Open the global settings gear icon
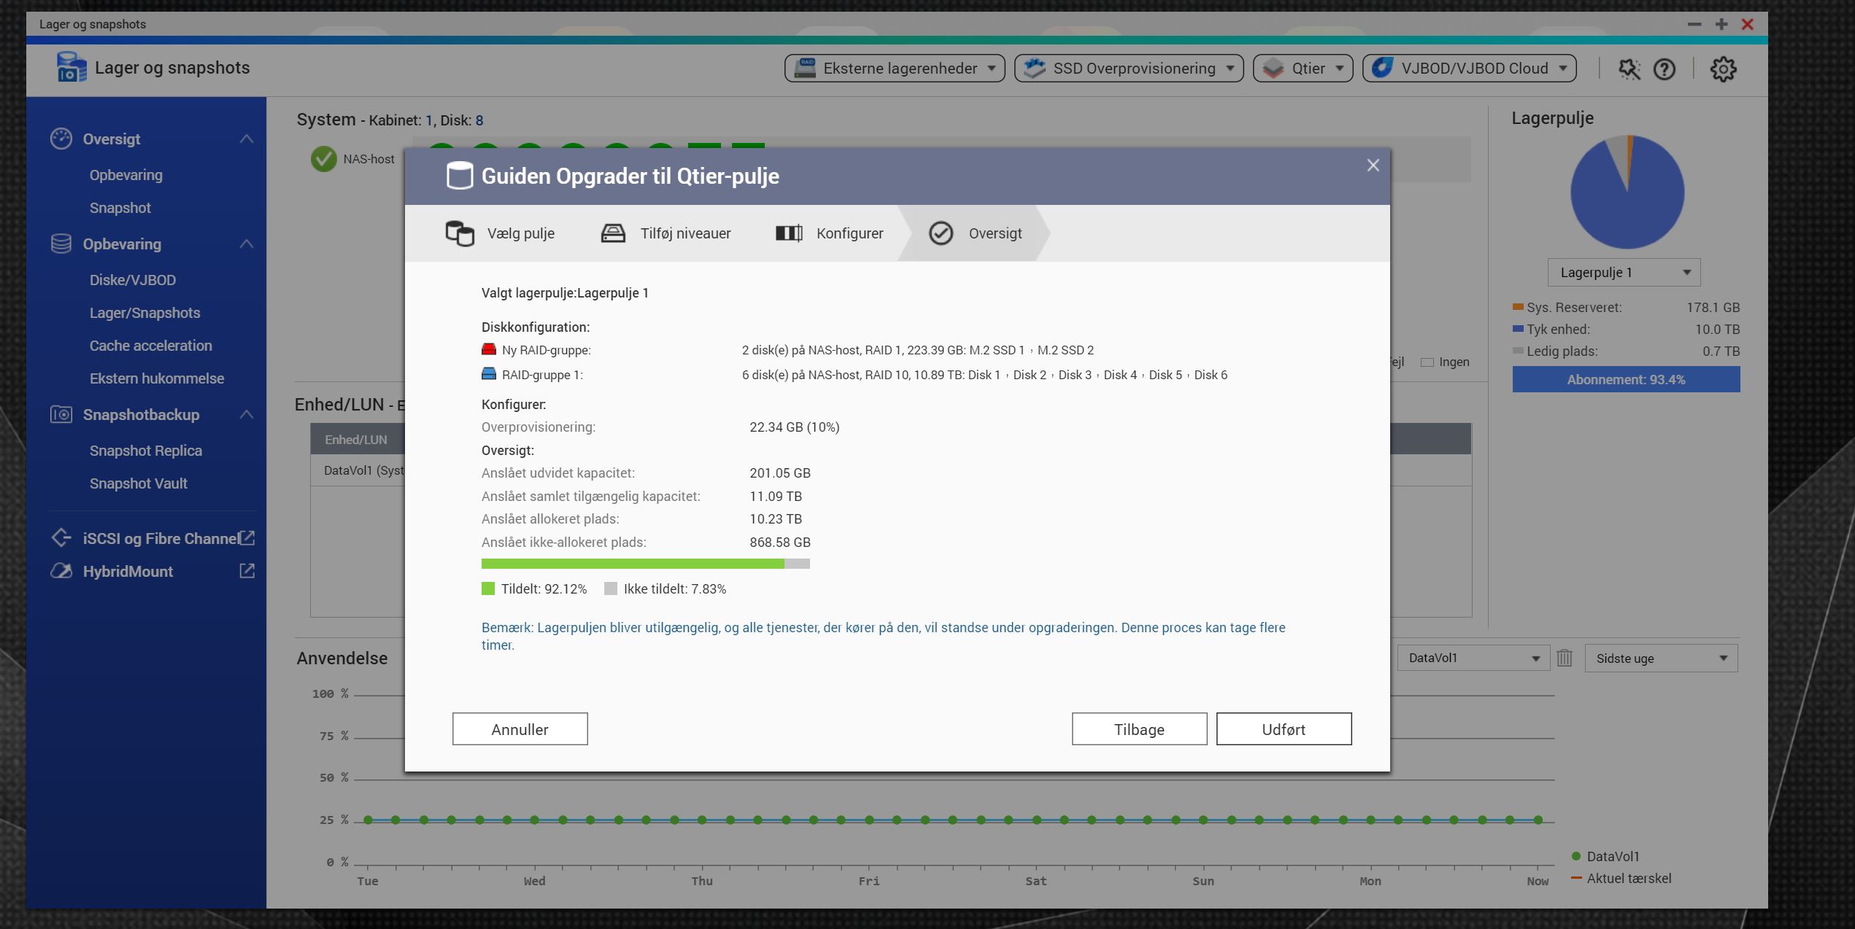Image resolution: width=1855 pixels, height=929 pixels. tap(1723, 69)
